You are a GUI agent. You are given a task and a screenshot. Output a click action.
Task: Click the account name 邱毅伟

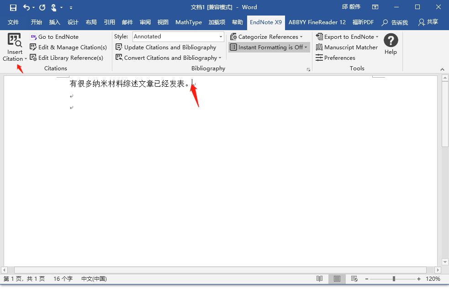point(351,7)
